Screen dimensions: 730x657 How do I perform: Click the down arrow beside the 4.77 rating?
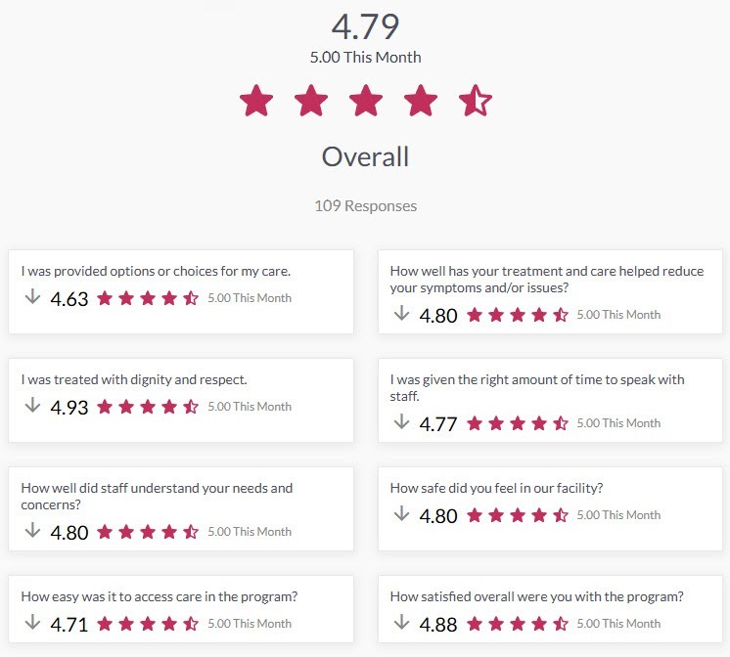click(x=401, y=421)
